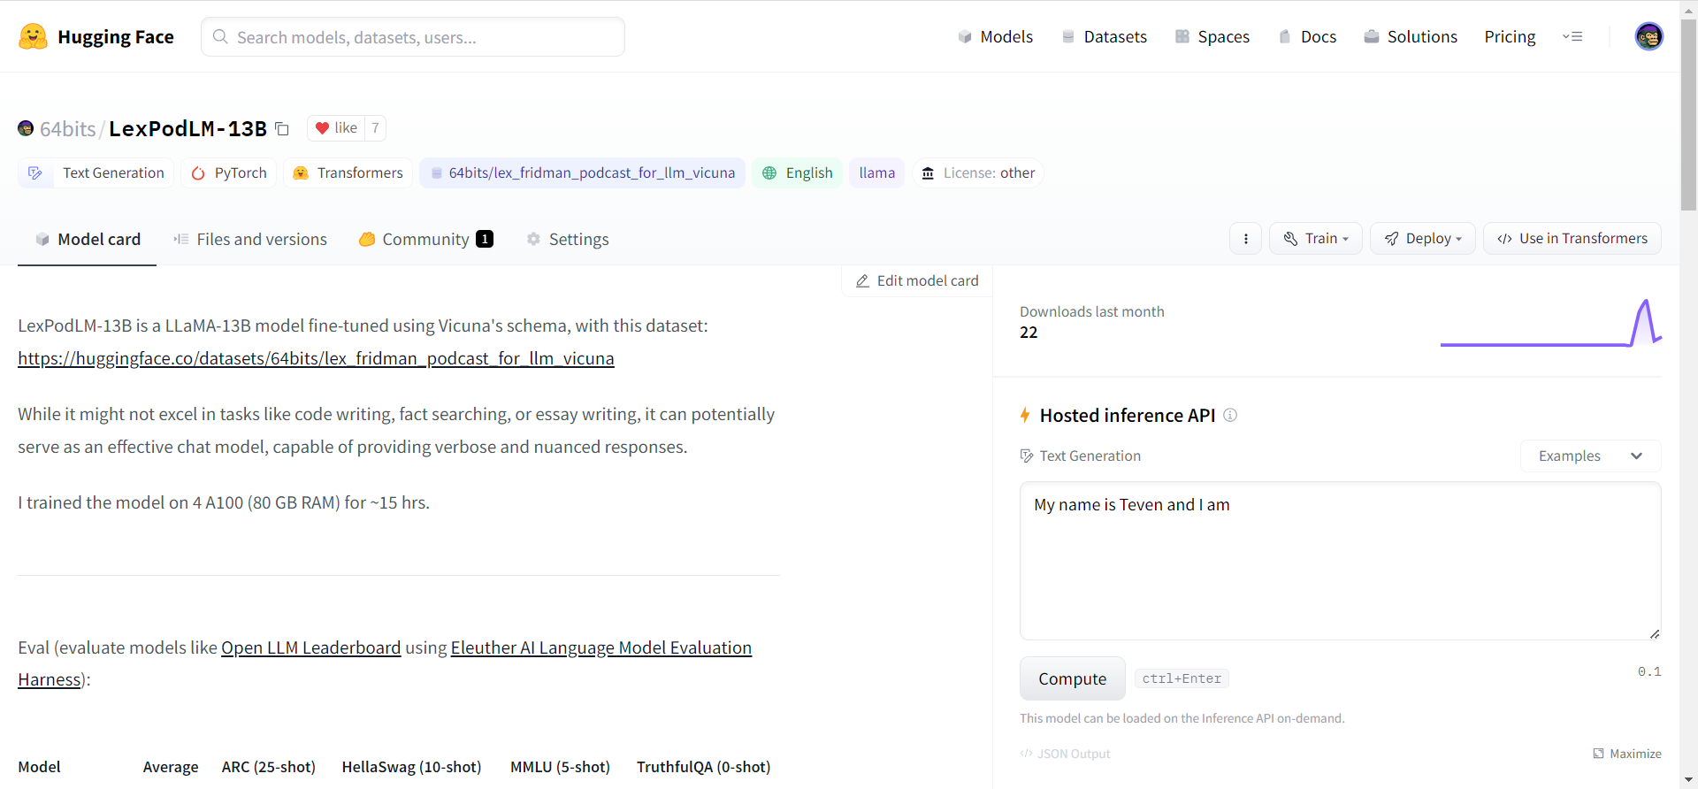Click the 64bits username link
Viewport: 1698px width, 789px height.
coord(67,129)
